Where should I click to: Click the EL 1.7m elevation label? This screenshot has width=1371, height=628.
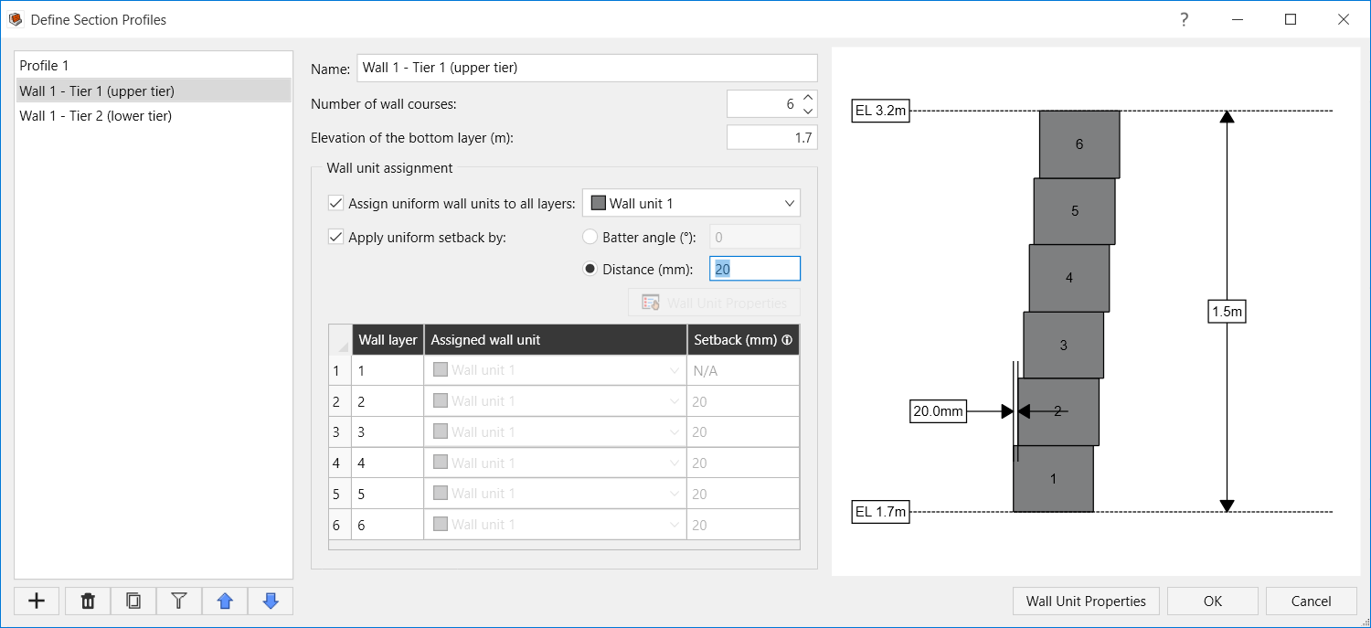881,512
